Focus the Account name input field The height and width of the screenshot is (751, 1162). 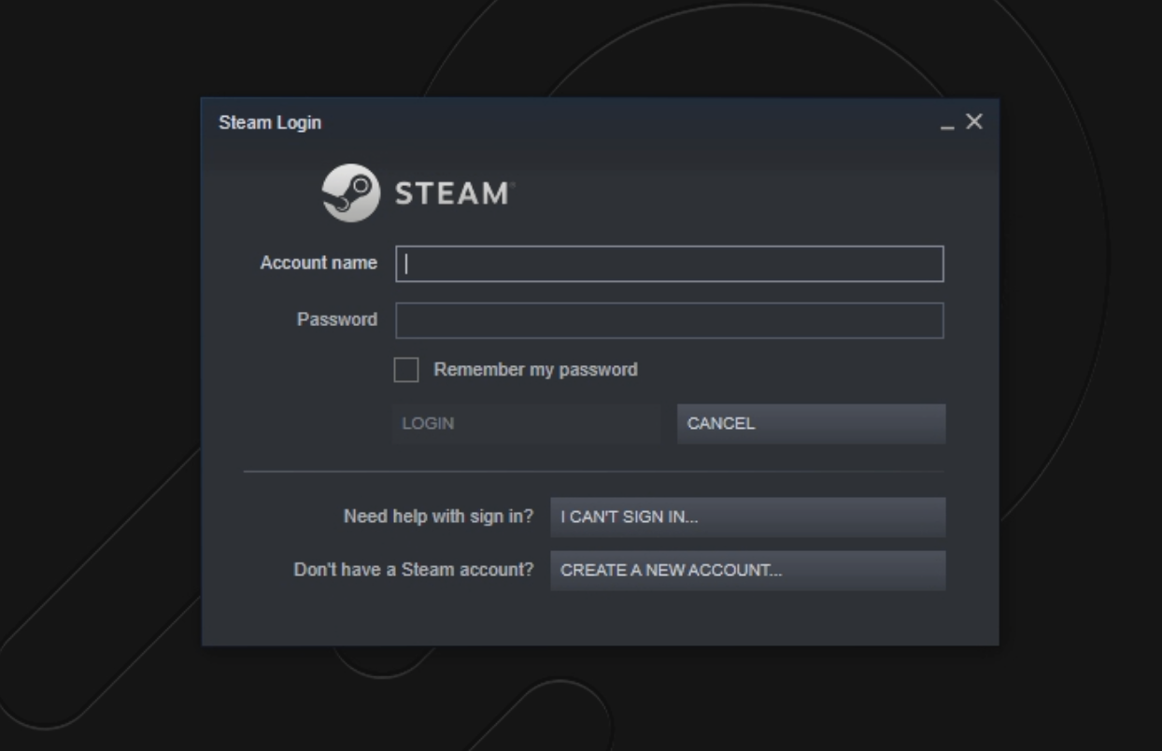[670, 263]
